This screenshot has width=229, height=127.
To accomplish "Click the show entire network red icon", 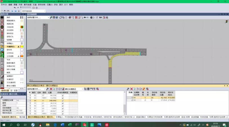I will [76, 17].
